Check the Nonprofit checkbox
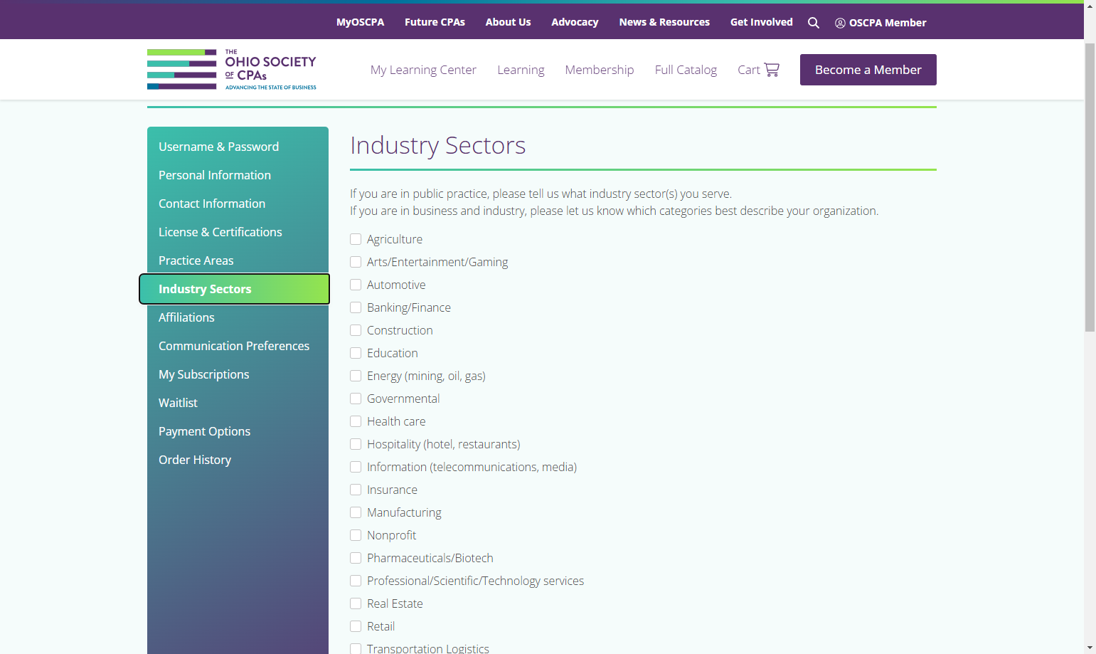The height and width of the screenshot is (654, 1096). (356, 535)
